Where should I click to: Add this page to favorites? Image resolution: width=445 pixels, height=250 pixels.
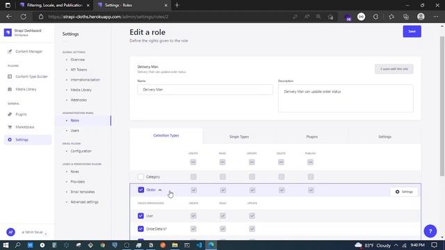coord(330,17)
